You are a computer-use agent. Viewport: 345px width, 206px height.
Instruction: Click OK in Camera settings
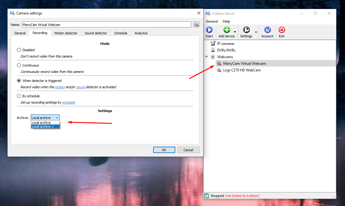(164, 150)
